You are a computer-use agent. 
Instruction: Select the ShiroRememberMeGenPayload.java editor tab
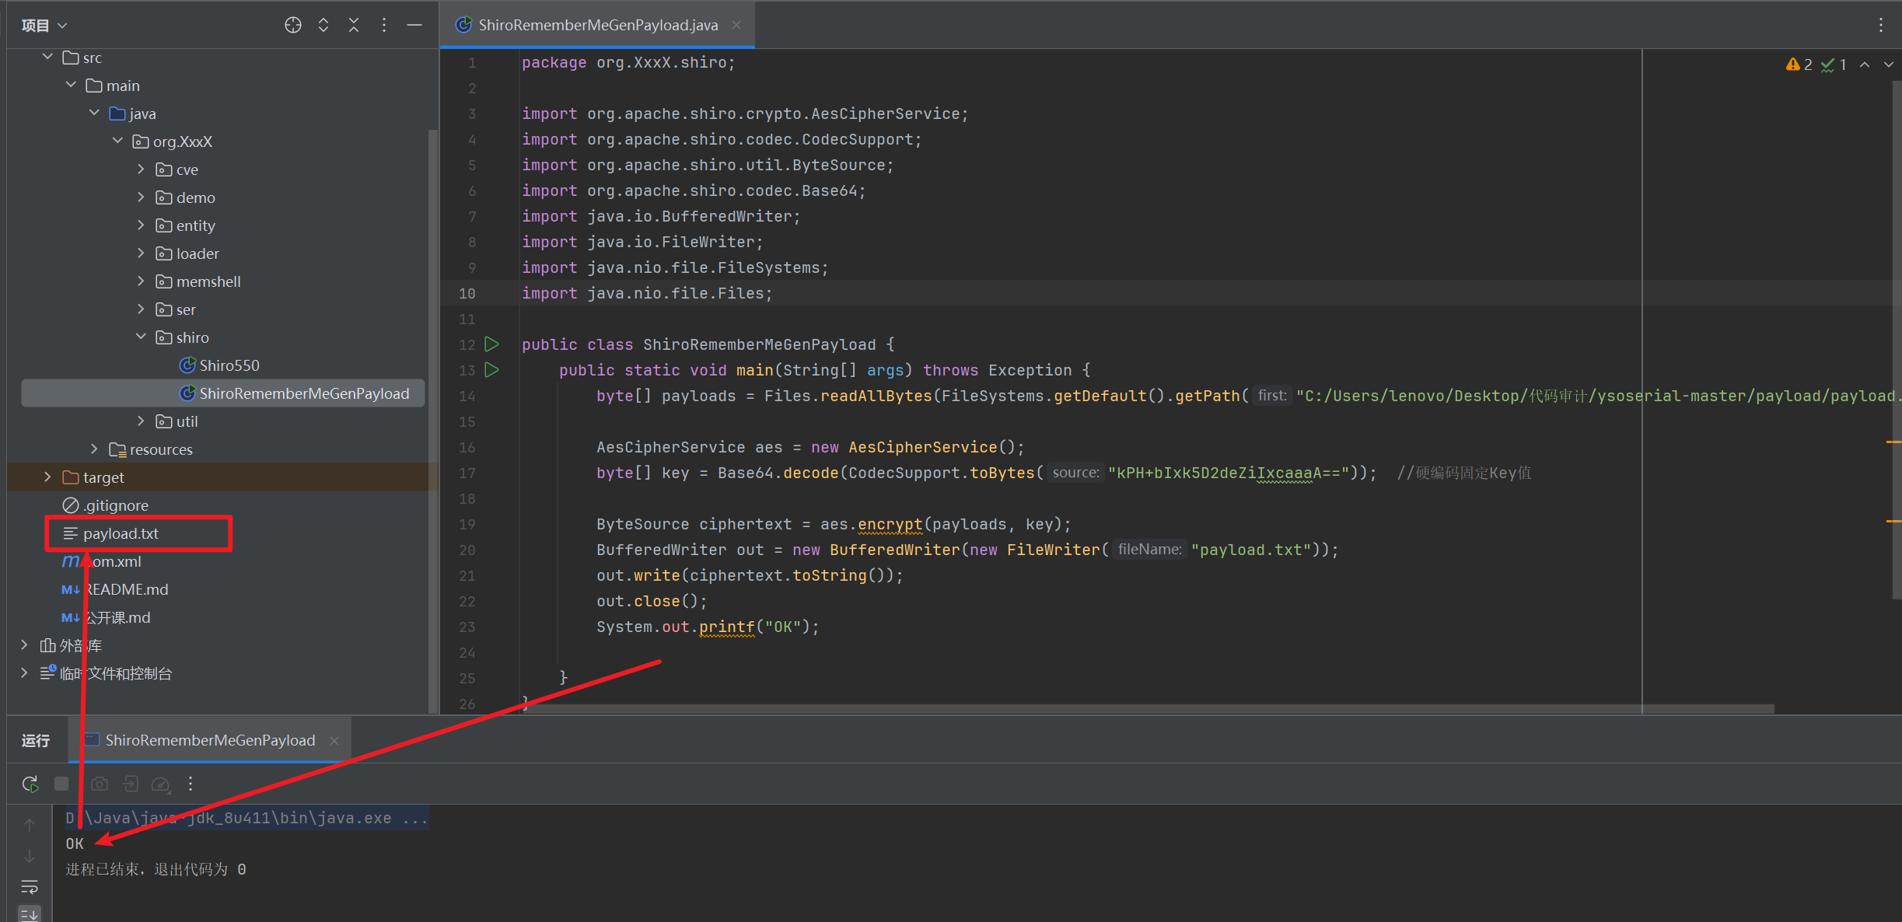[x=597, y=25]
